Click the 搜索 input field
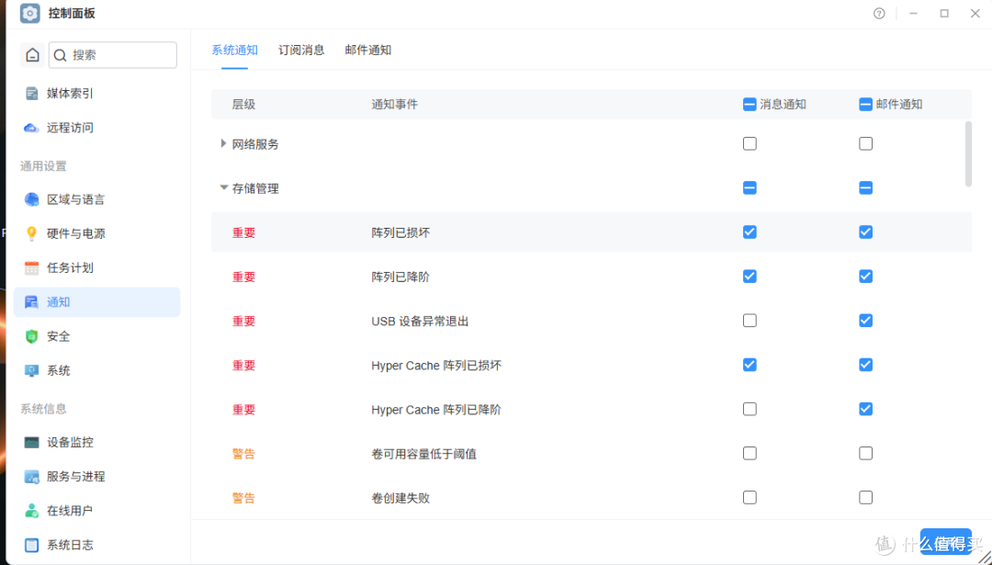This screenshot has width=992, height=565. [113, 55]
